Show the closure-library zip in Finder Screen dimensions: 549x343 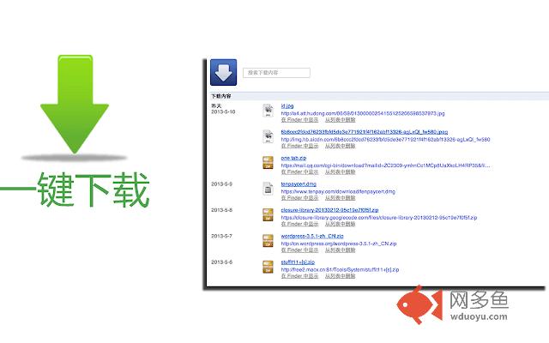pos(299,224)
